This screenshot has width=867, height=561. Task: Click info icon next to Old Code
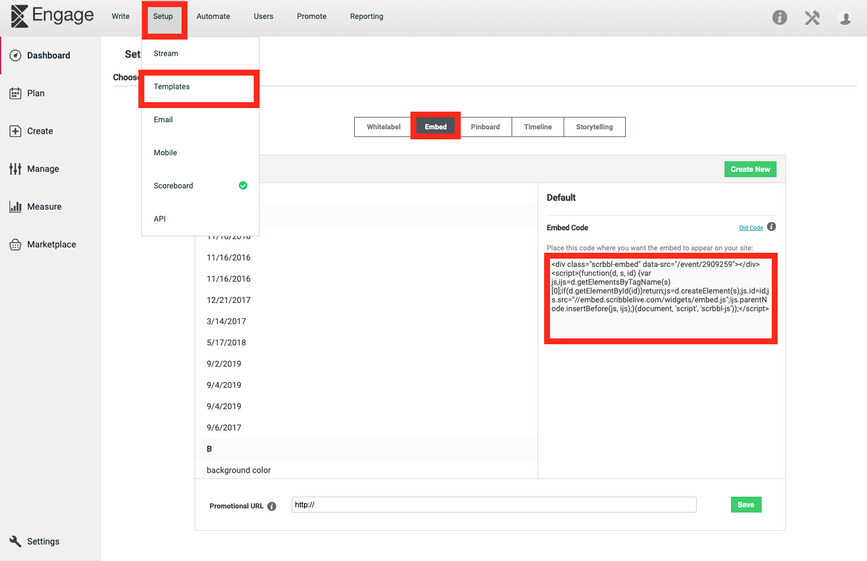pyautogui.click(x=771, y=227)
